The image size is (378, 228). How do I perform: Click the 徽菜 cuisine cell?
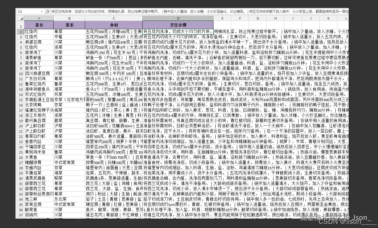point(69,120)
